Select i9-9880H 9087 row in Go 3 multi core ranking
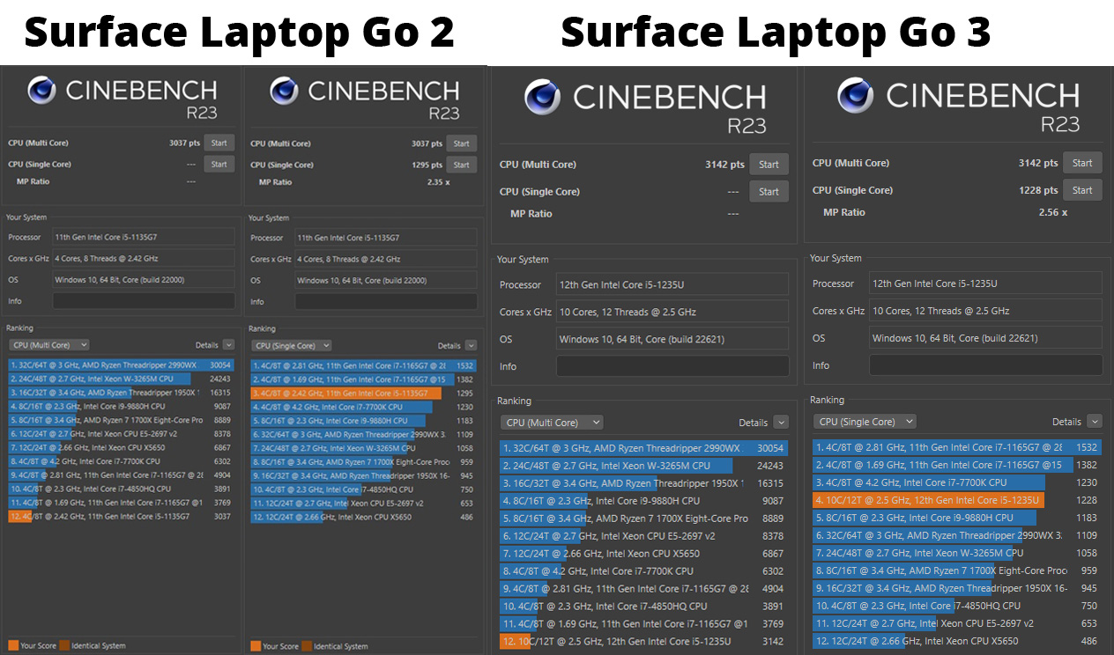The image size is (1114, 655). (x=644, y=501)
